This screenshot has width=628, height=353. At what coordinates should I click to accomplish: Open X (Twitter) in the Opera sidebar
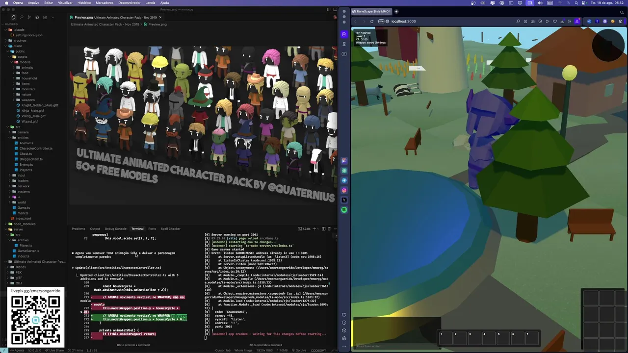(344, 200)
